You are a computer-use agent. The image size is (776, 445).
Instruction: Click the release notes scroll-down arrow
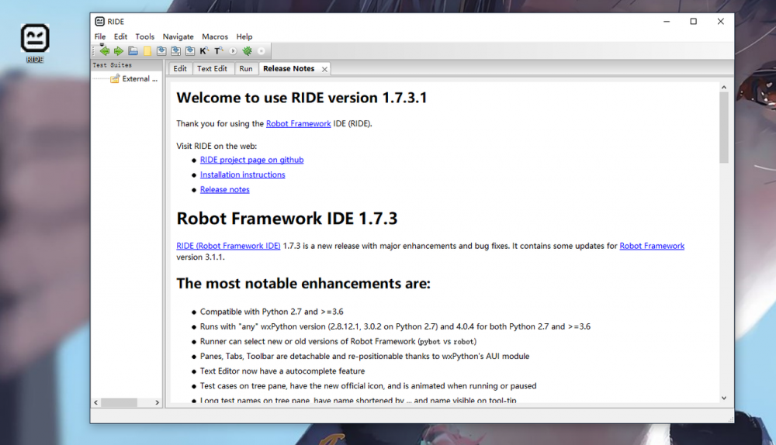tap(724, 398)
